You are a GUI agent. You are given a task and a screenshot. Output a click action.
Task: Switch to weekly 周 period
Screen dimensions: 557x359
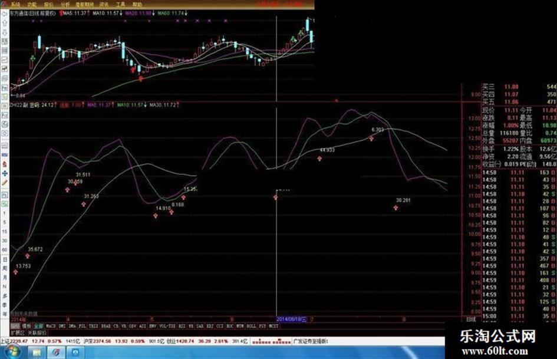[5, 268]
